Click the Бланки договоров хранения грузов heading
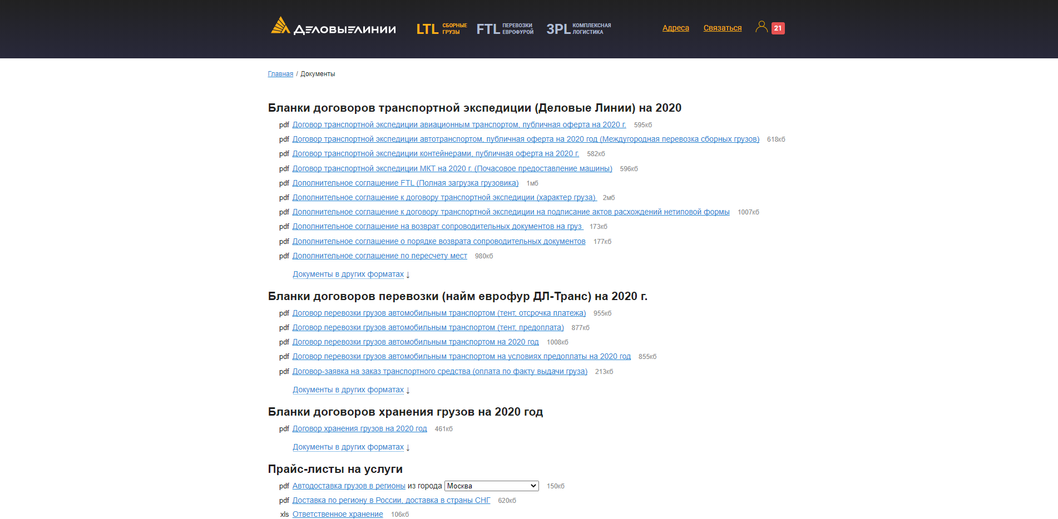Image resolution: width=1058 pixels, height=519 pixels. click(406, 412)
